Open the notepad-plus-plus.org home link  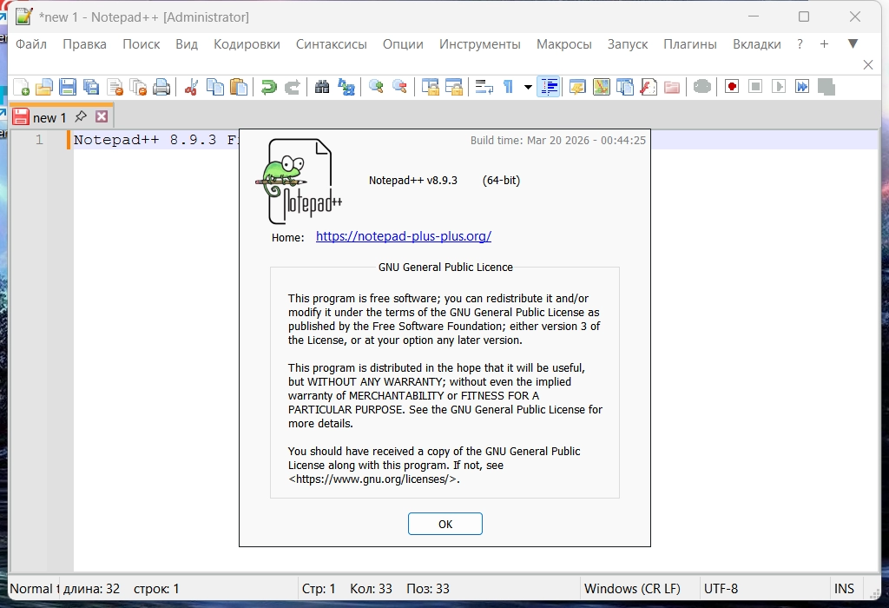[404, 236]
